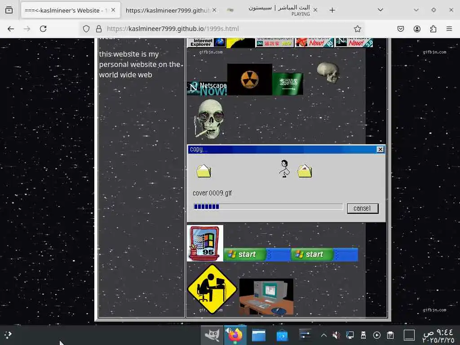Click the Netscape Now! banner with teal text

[207, 88]
